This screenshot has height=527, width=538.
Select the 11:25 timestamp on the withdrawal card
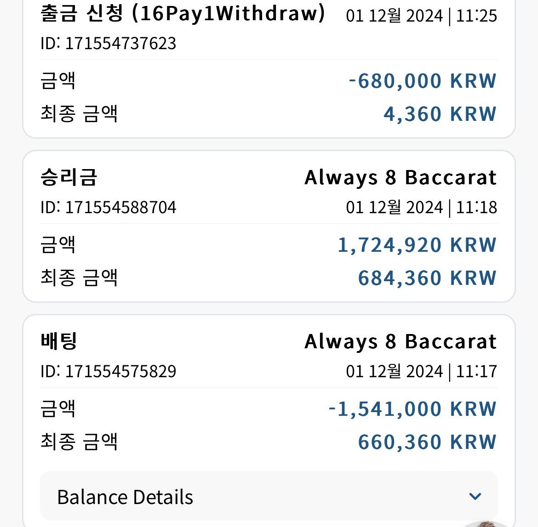coord(476,16)
